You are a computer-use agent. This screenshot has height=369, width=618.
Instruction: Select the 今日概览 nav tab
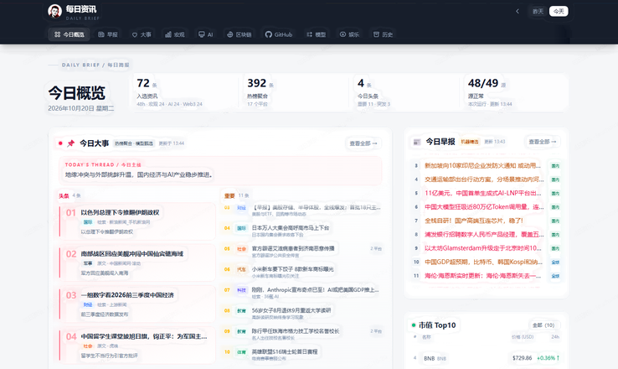[69, 34]
